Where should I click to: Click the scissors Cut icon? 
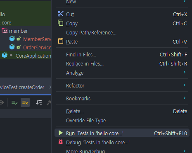(x=61, y=14)
